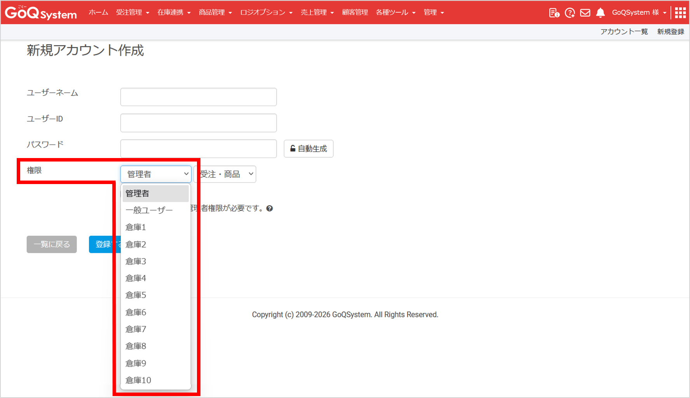690x398 pixels.
Task: Open the アカウント一覧 link
Action: [624, 32]
